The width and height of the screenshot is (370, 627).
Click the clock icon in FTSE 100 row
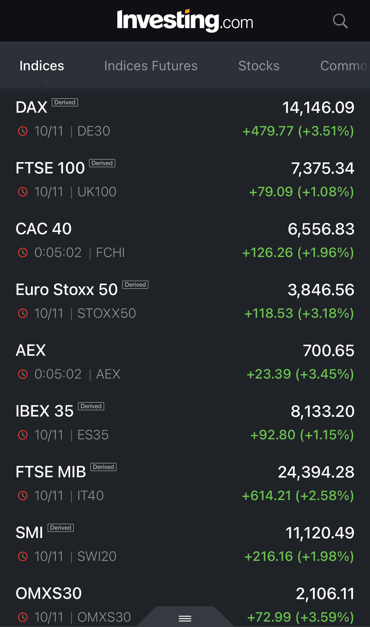tap(23, 192)
